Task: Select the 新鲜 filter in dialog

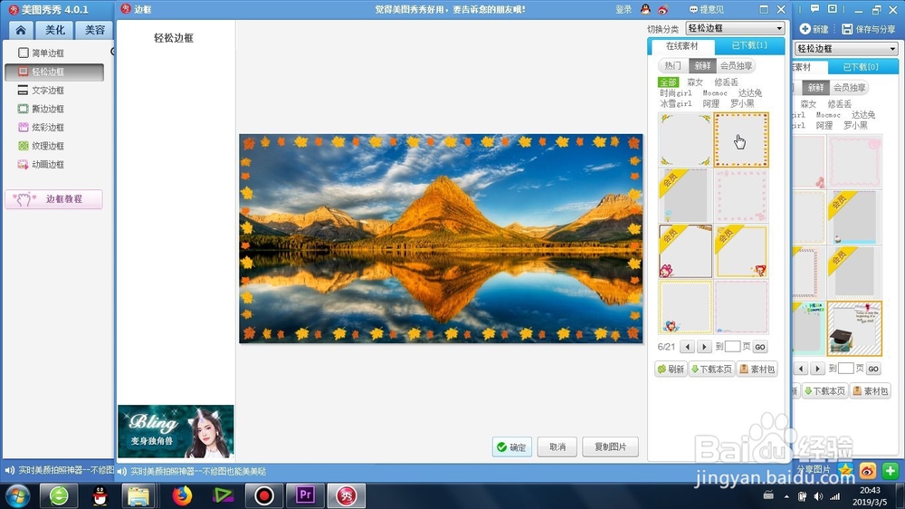Action: [702, 66]
